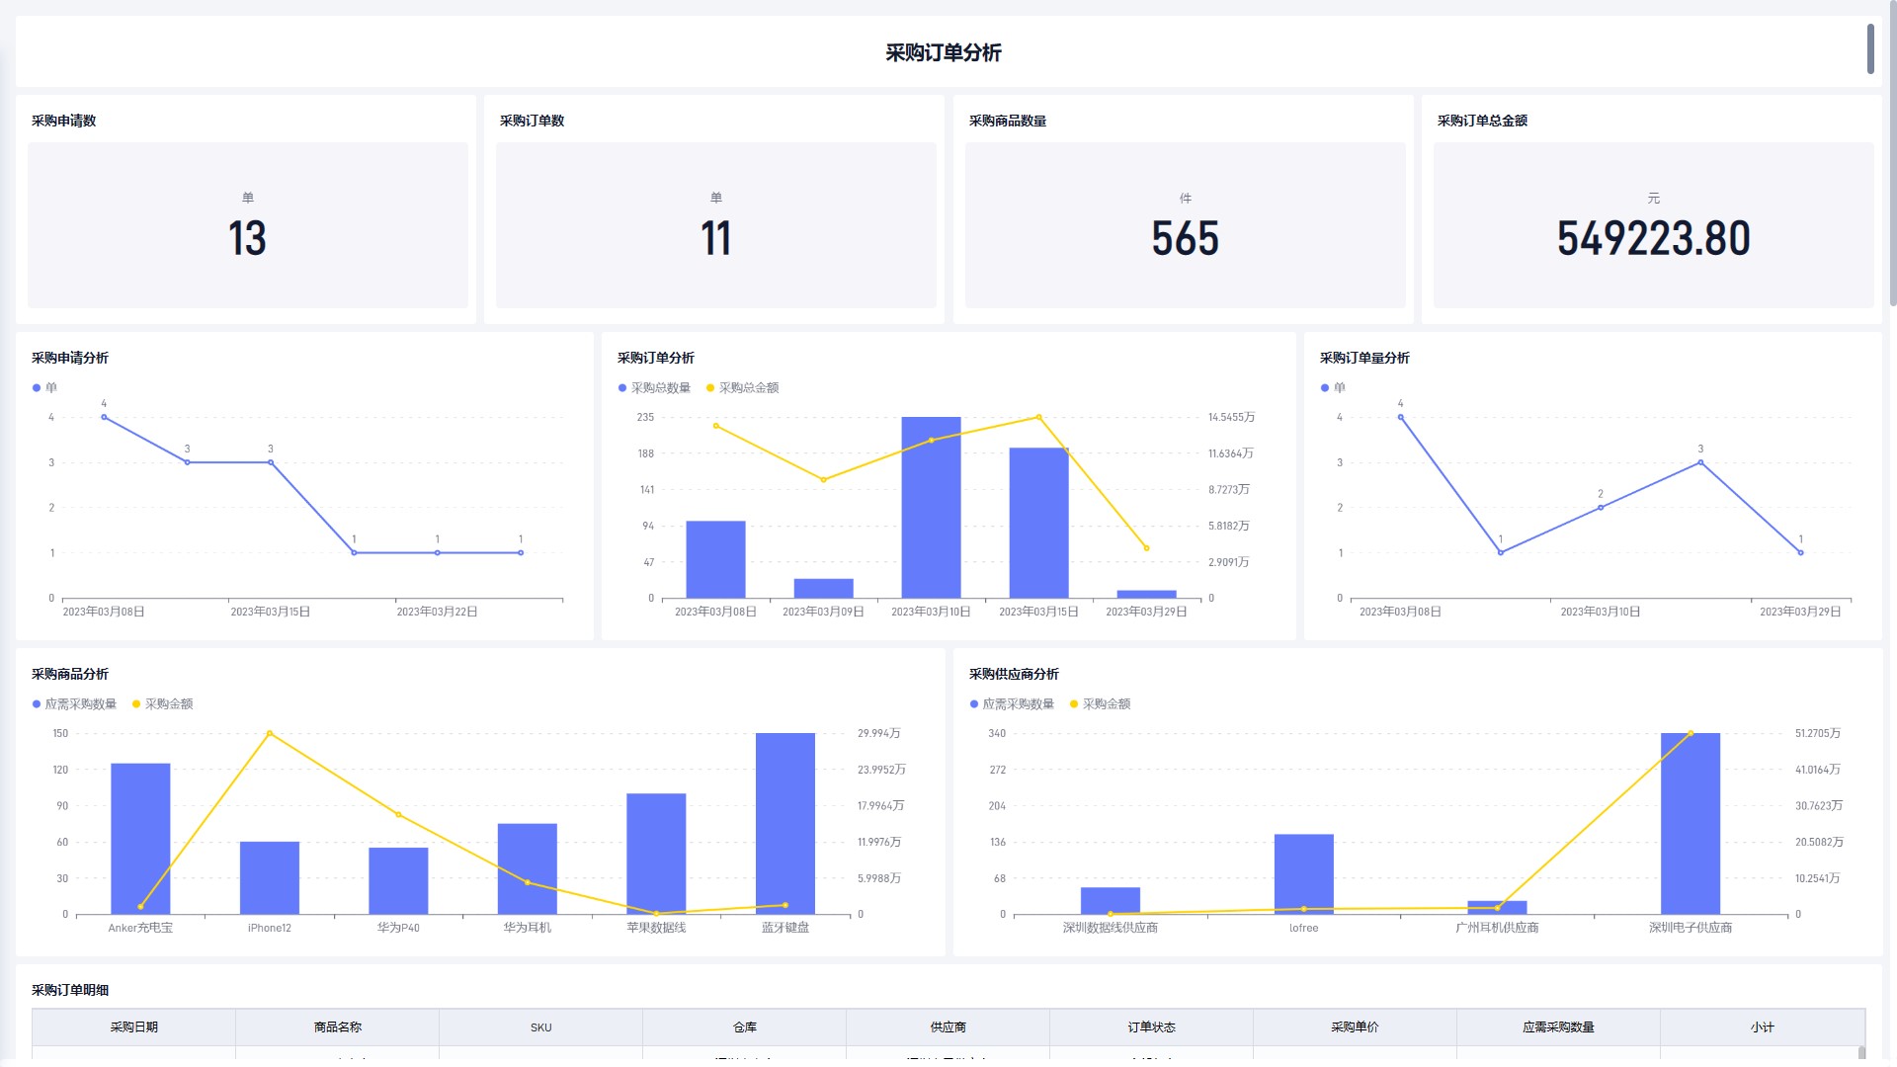Toggle the 采购总数量 legend series
1897x1067 pixels.
[654, 388]
